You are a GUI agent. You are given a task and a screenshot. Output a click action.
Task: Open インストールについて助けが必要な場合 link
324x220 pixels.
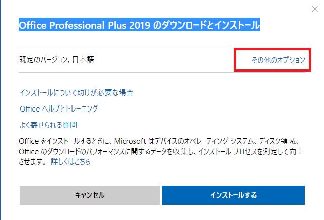(x=77, y=93)
